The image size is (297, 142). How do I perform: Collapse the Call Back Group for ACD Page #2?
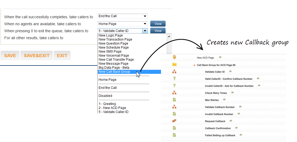point(194,65)
